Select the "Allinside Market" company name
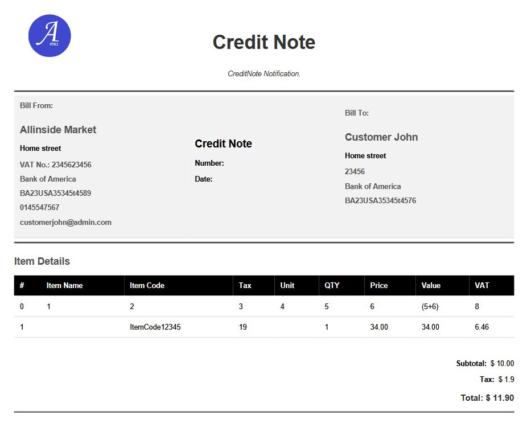 pos(58,130)
